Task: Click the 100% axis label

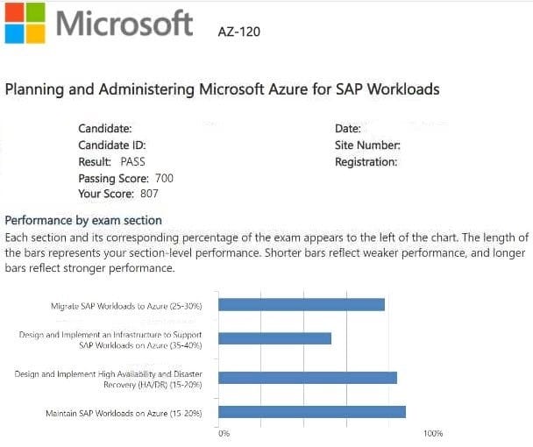Action: [432, 434]
